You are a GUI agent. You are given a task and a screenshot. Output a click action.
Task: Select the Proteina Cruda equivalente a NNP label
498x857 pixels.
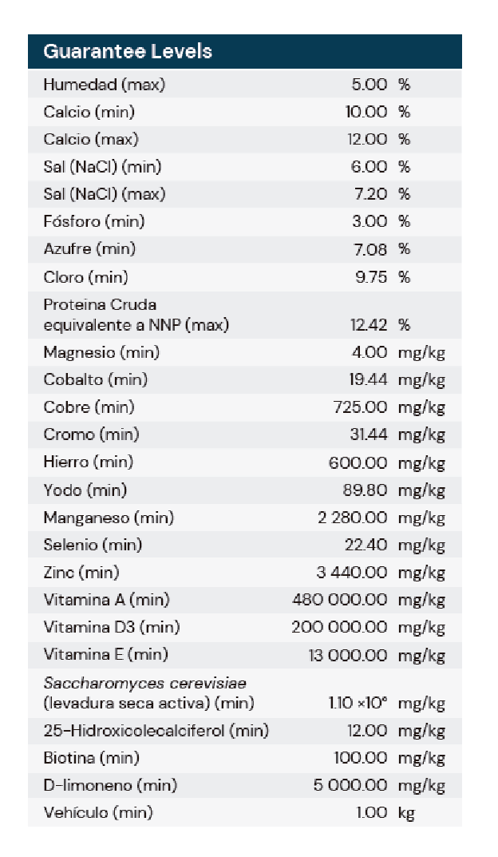coord(136,315)
